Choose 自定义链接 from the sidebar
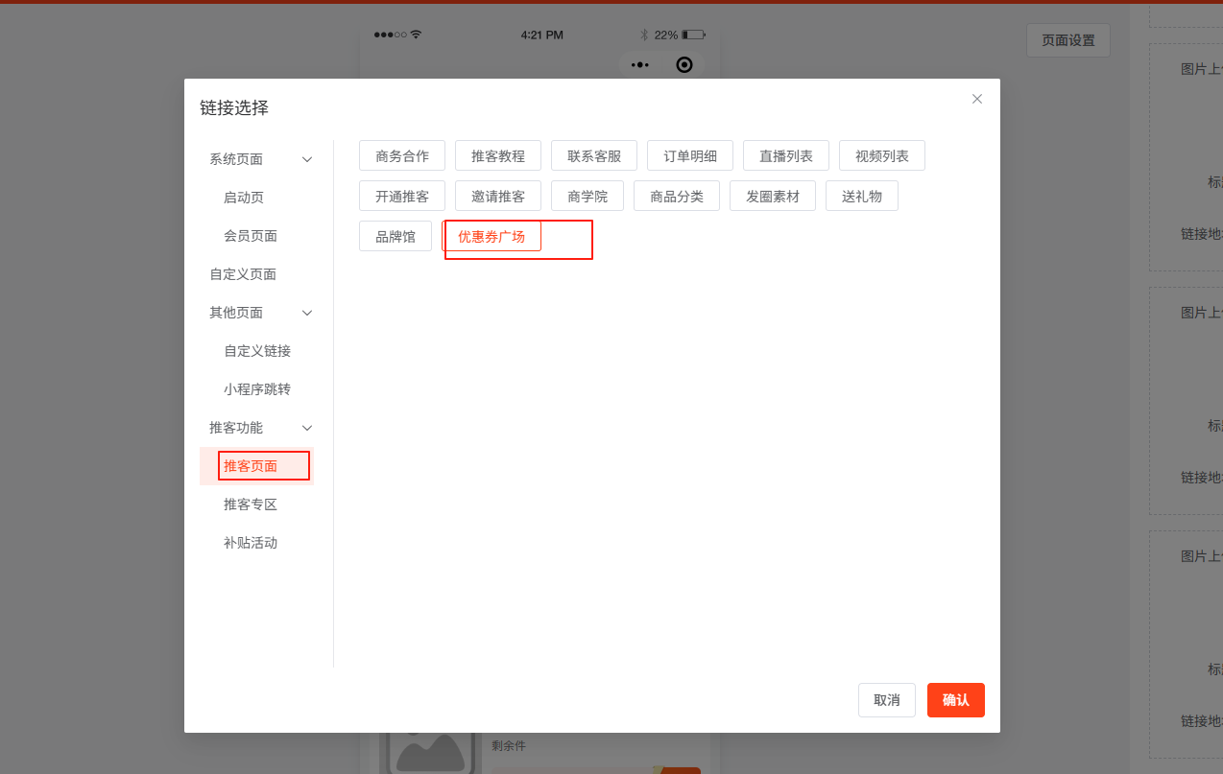Viewport: 1223px width, 774px height. (257, 351)
